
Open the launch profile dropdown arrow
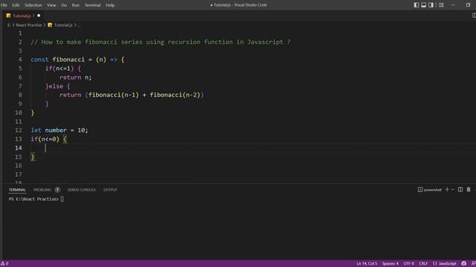(x=453, y=190)
